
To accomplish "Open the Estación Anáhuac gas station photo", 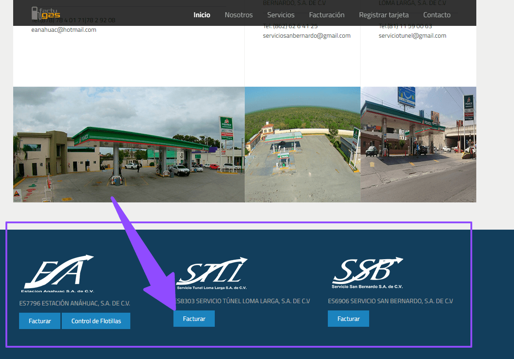I will point(129,144).
